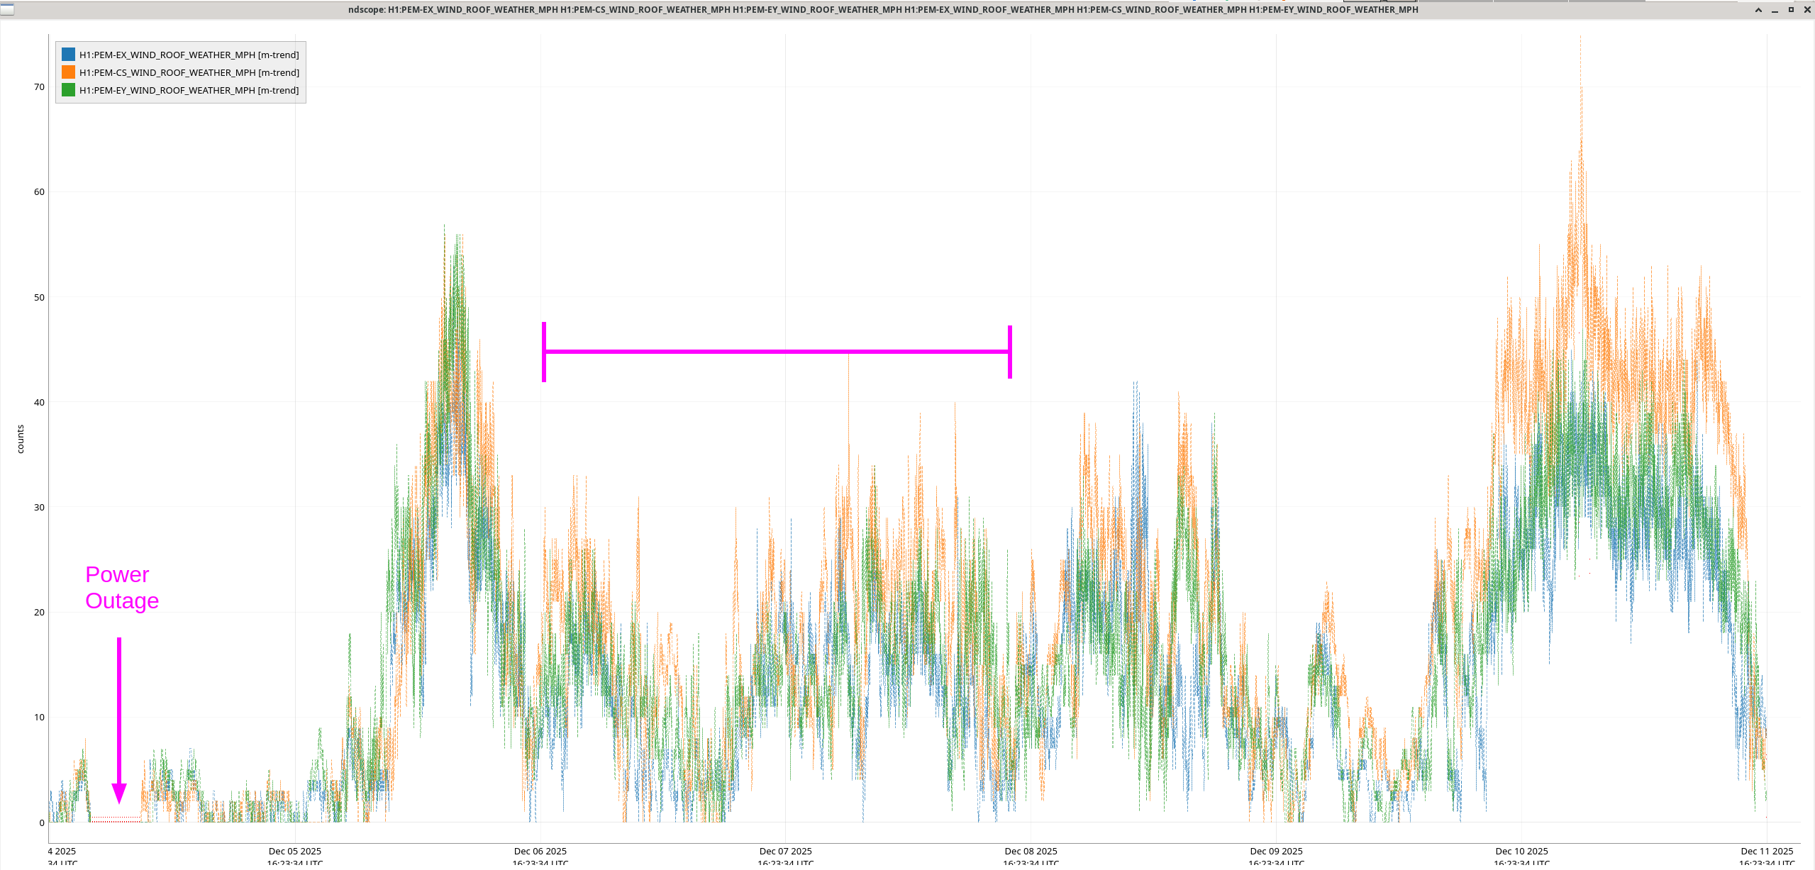Select H1:PEM-EY_WIND_ROOF legend label
This screenshot has width=1815, height=870.
(189, 90)
